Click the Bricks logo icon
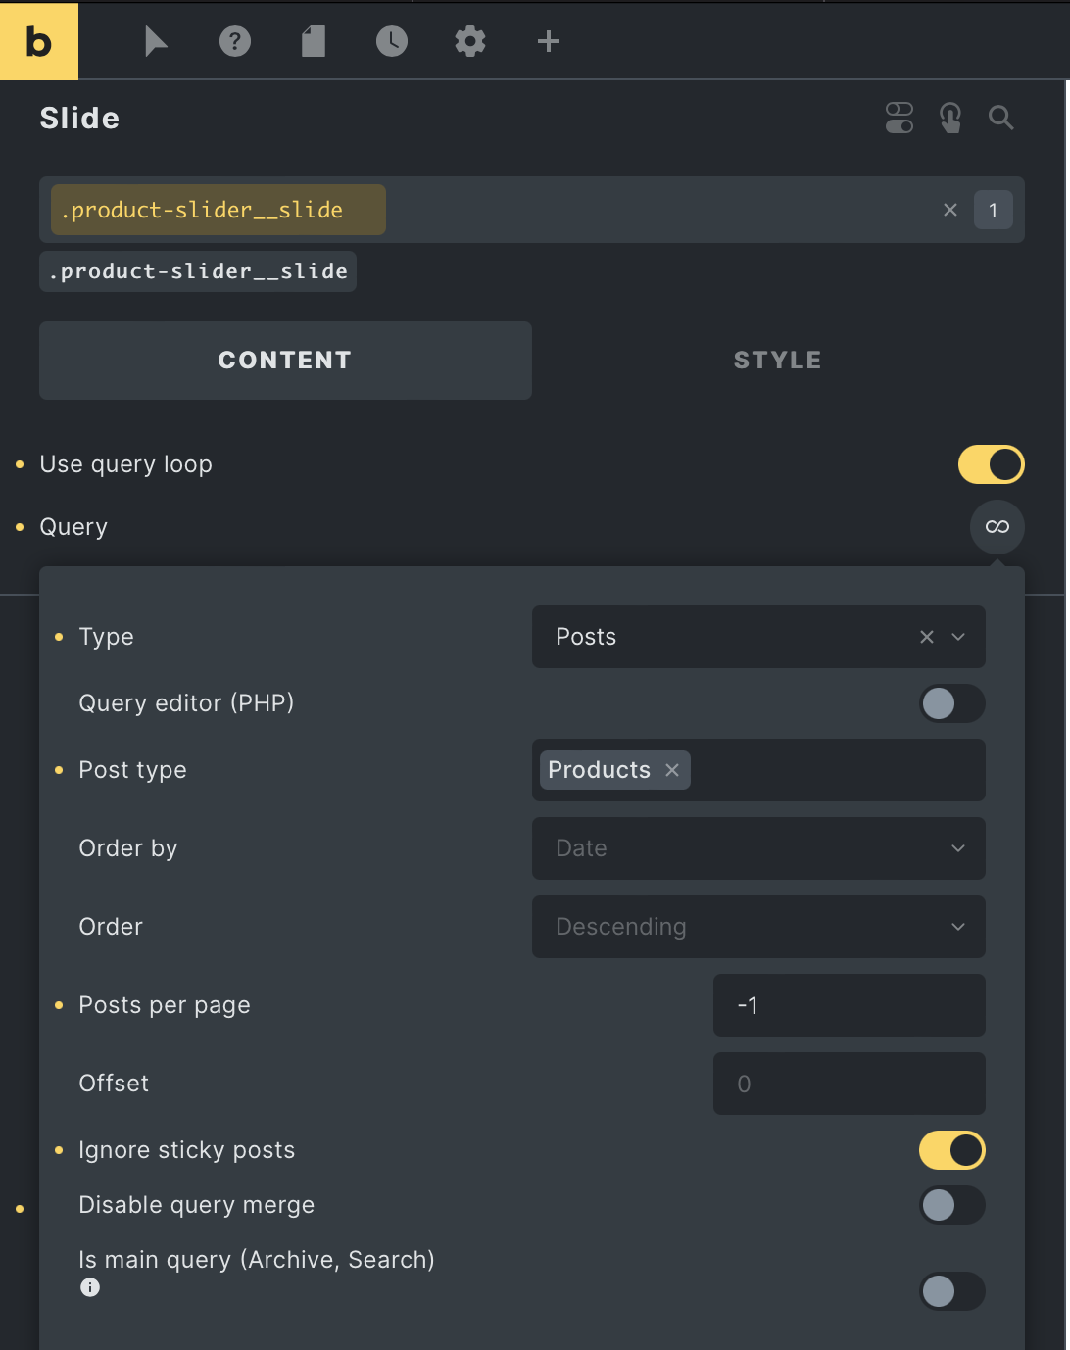 point(39,41)
